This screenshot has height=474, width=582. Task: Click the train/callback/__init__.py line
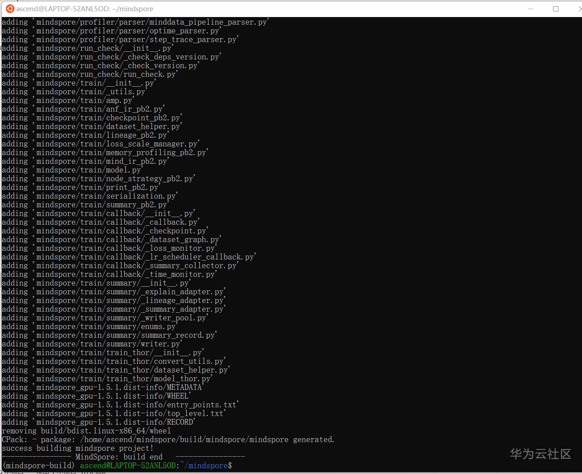click(x=99, y=213)
